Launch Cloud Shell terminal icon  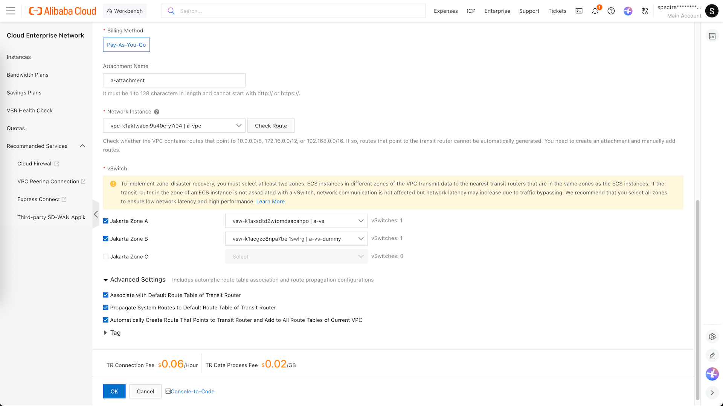click(579, 11)
